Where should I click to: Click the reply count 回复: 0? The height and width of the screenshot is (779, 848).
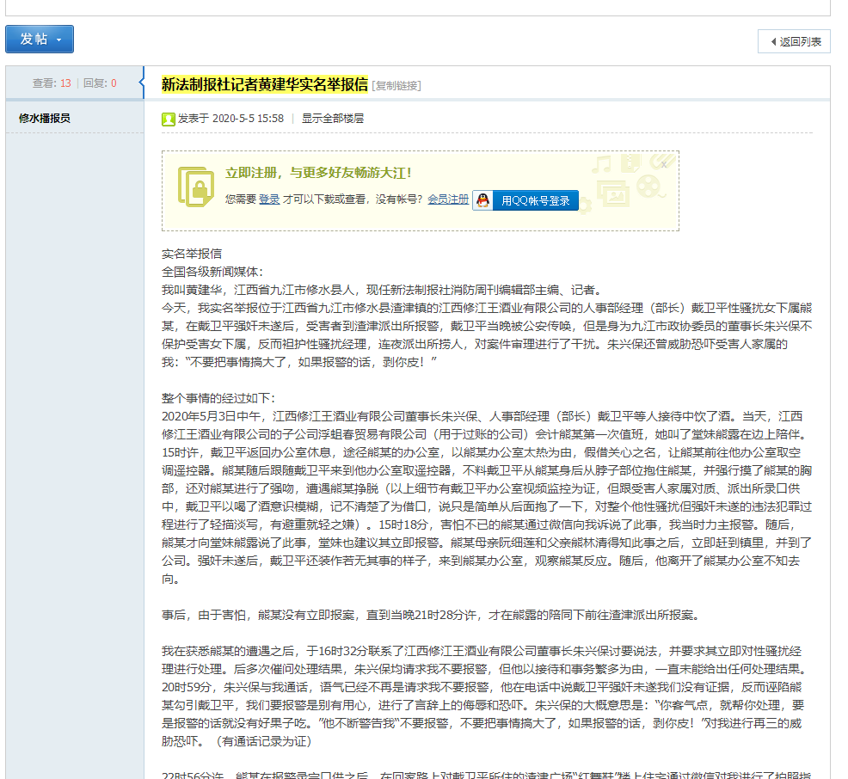coord(100,83)
